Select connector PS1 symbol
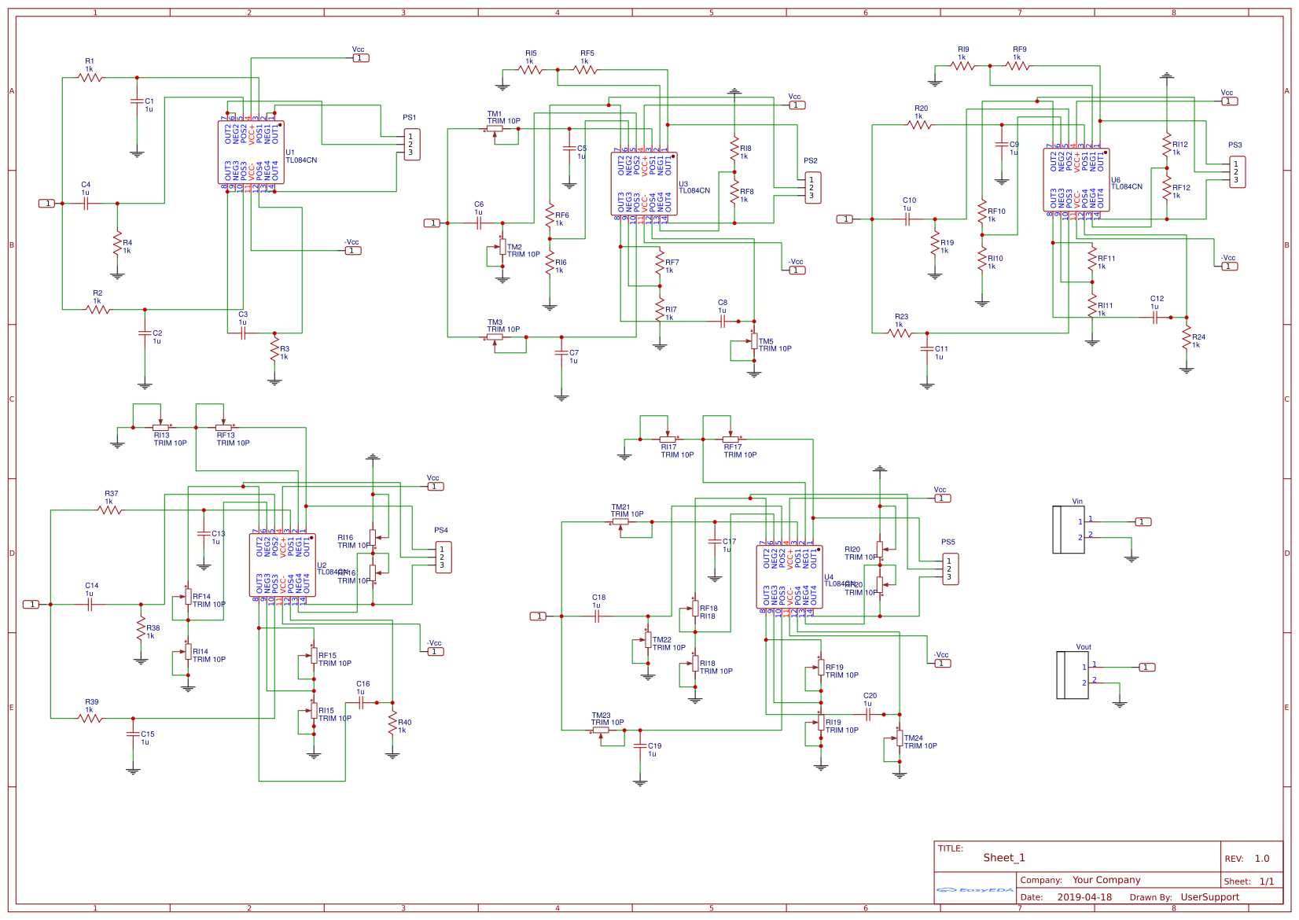This screenshot has height=920, width=1299. [413, 145]
